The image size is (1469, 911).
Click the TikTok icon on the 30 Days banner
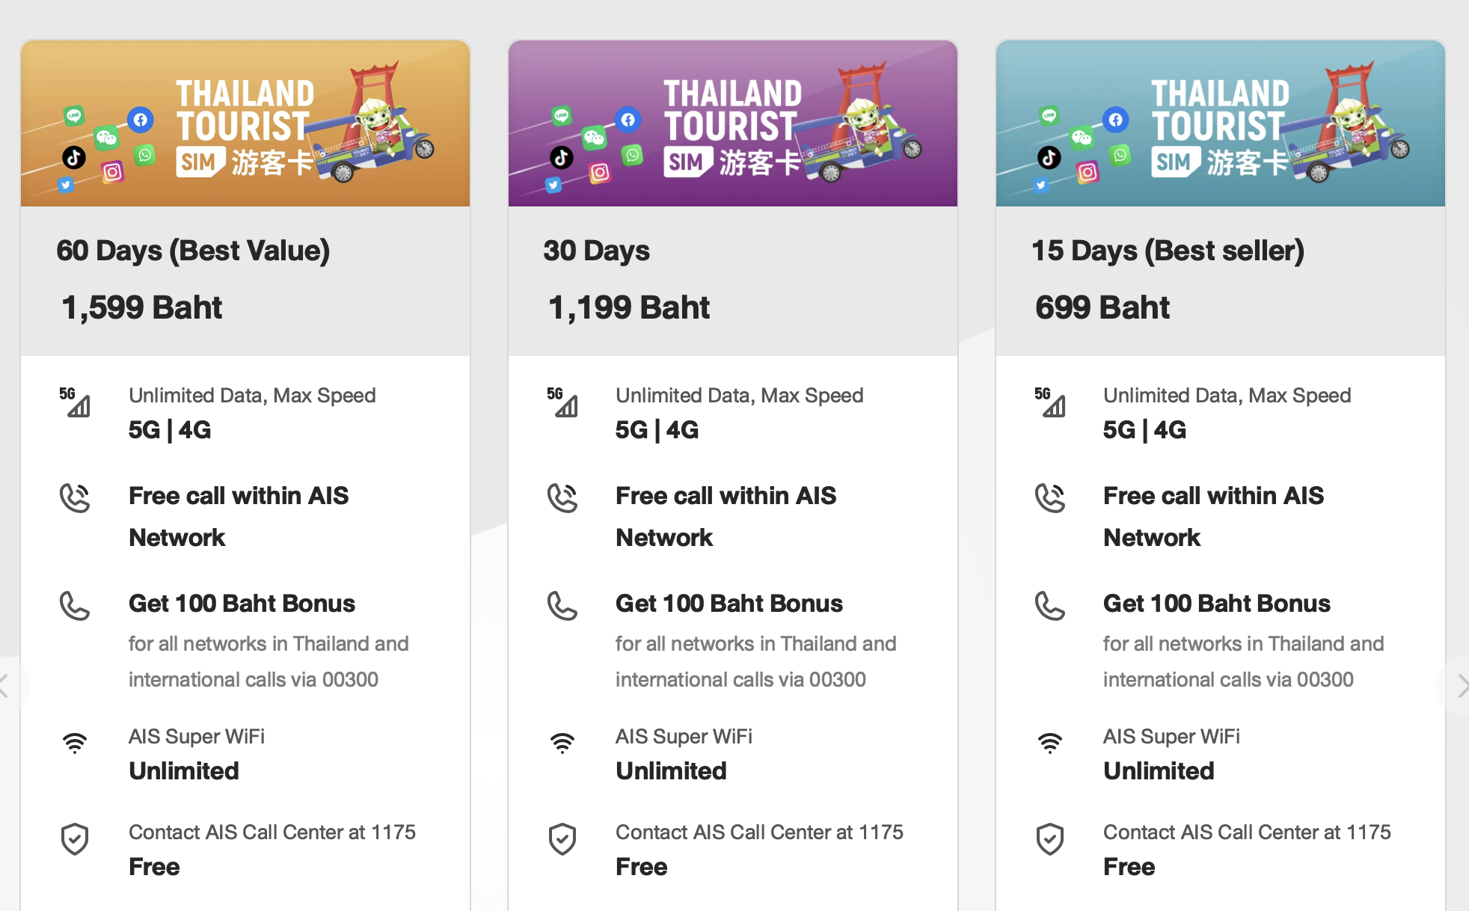pyautogui.click(x=562, y=158)
